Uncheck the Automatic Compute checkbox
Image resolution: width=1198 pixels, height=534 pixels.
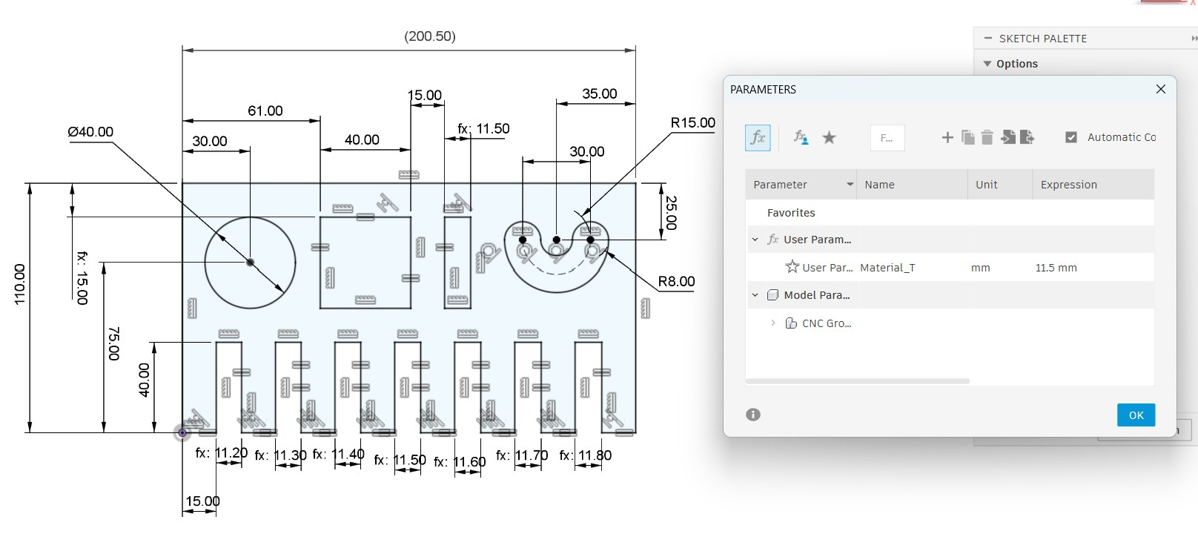pos(1070,137)
